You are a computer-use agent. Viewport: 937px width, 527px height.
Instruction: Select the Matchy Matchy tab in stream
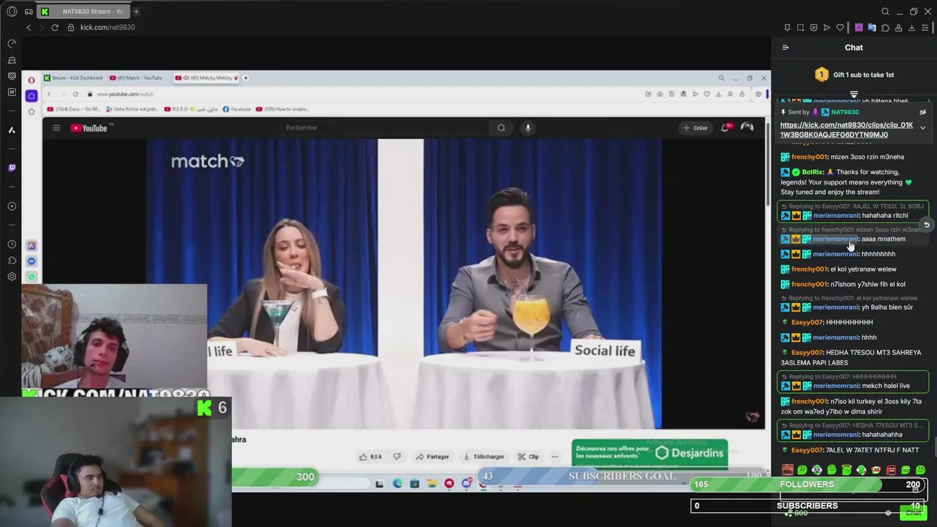207,78
